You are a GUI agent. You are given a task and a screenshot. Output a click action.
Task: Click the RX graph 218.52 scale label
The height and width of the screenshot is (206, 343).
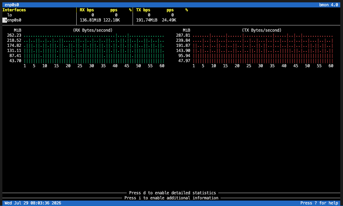coord(14,40)
